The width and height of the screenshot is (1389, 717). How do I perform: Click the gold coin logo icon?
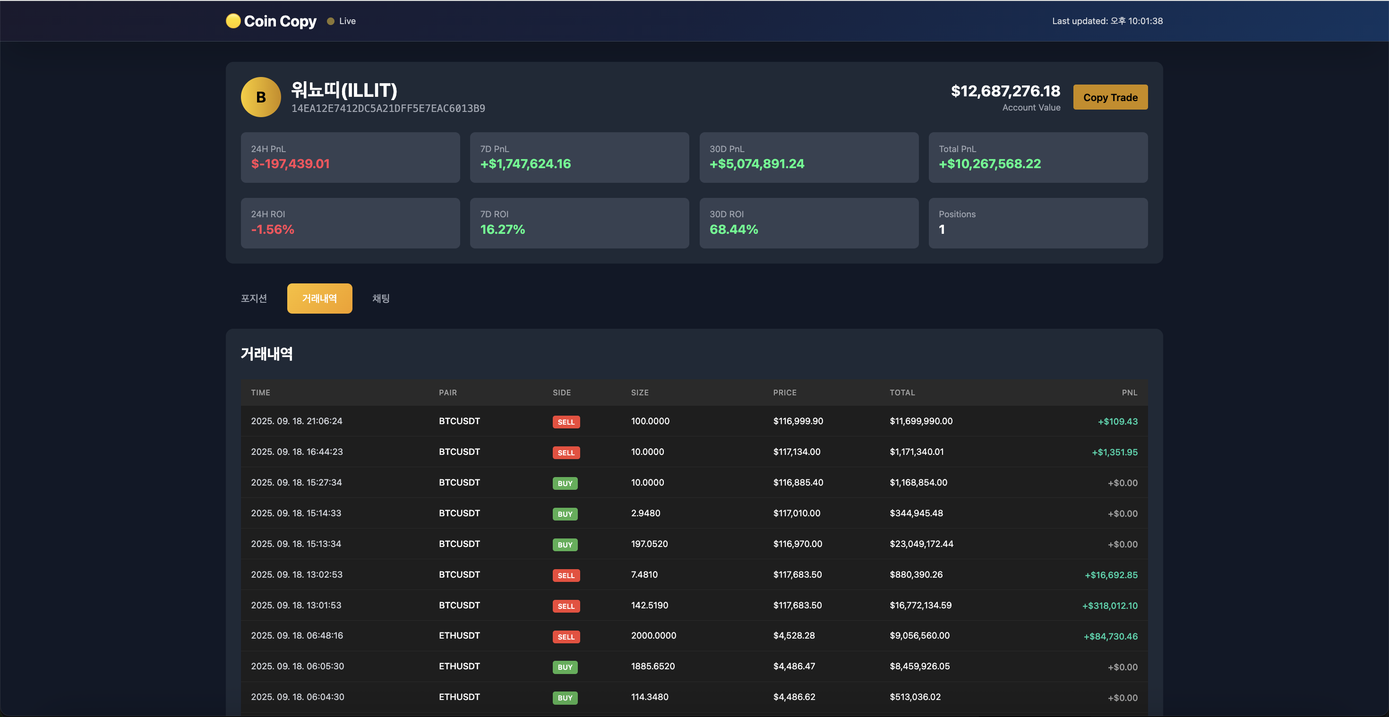233,21
